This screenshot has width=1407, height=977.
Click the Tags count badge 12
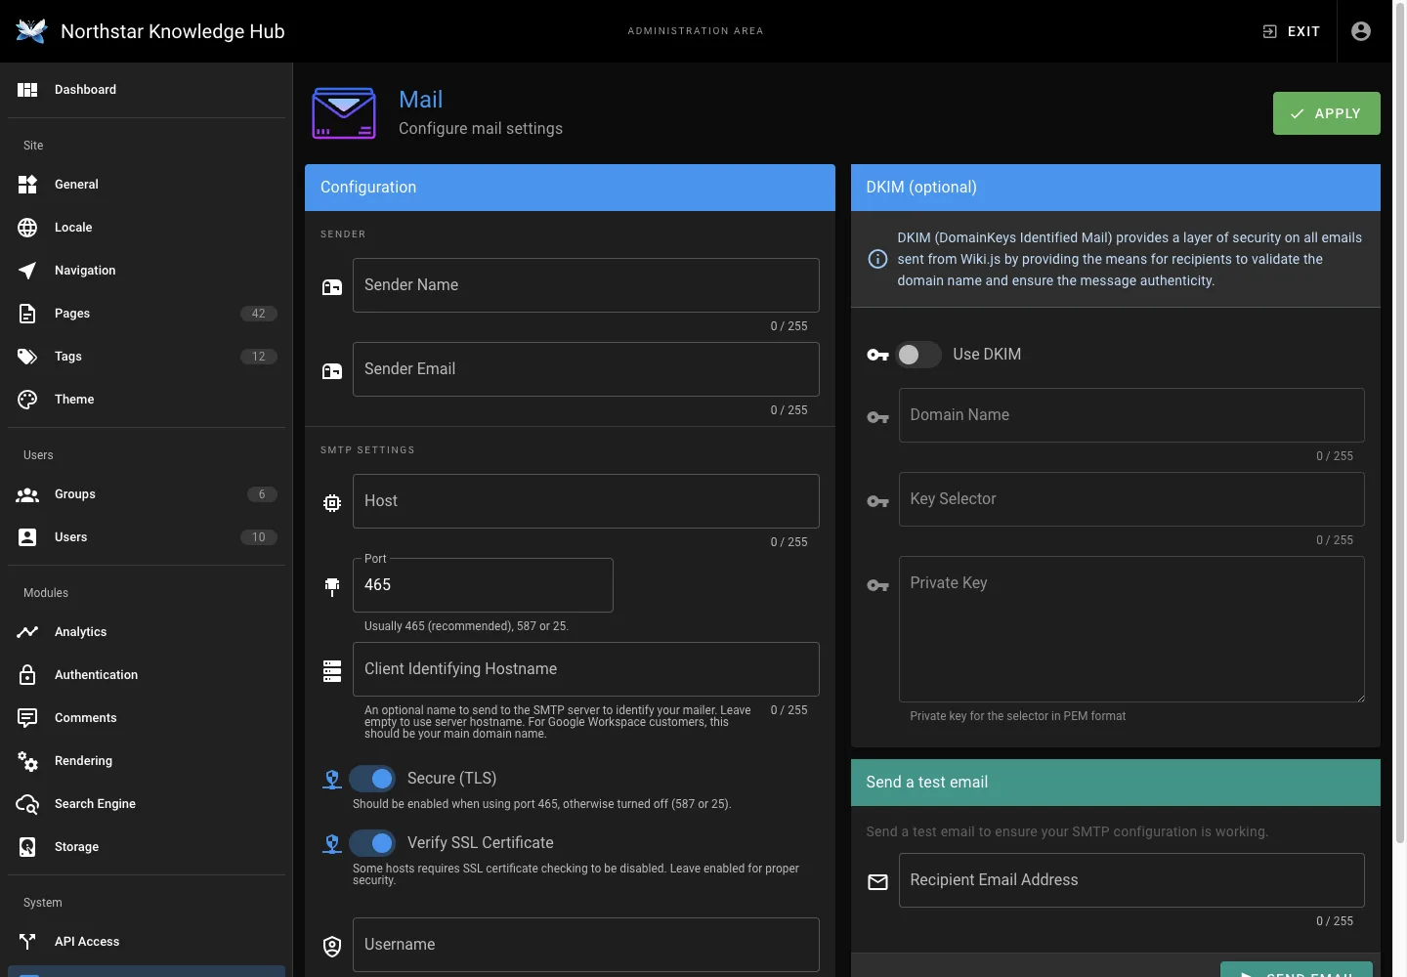click(259, 357)
